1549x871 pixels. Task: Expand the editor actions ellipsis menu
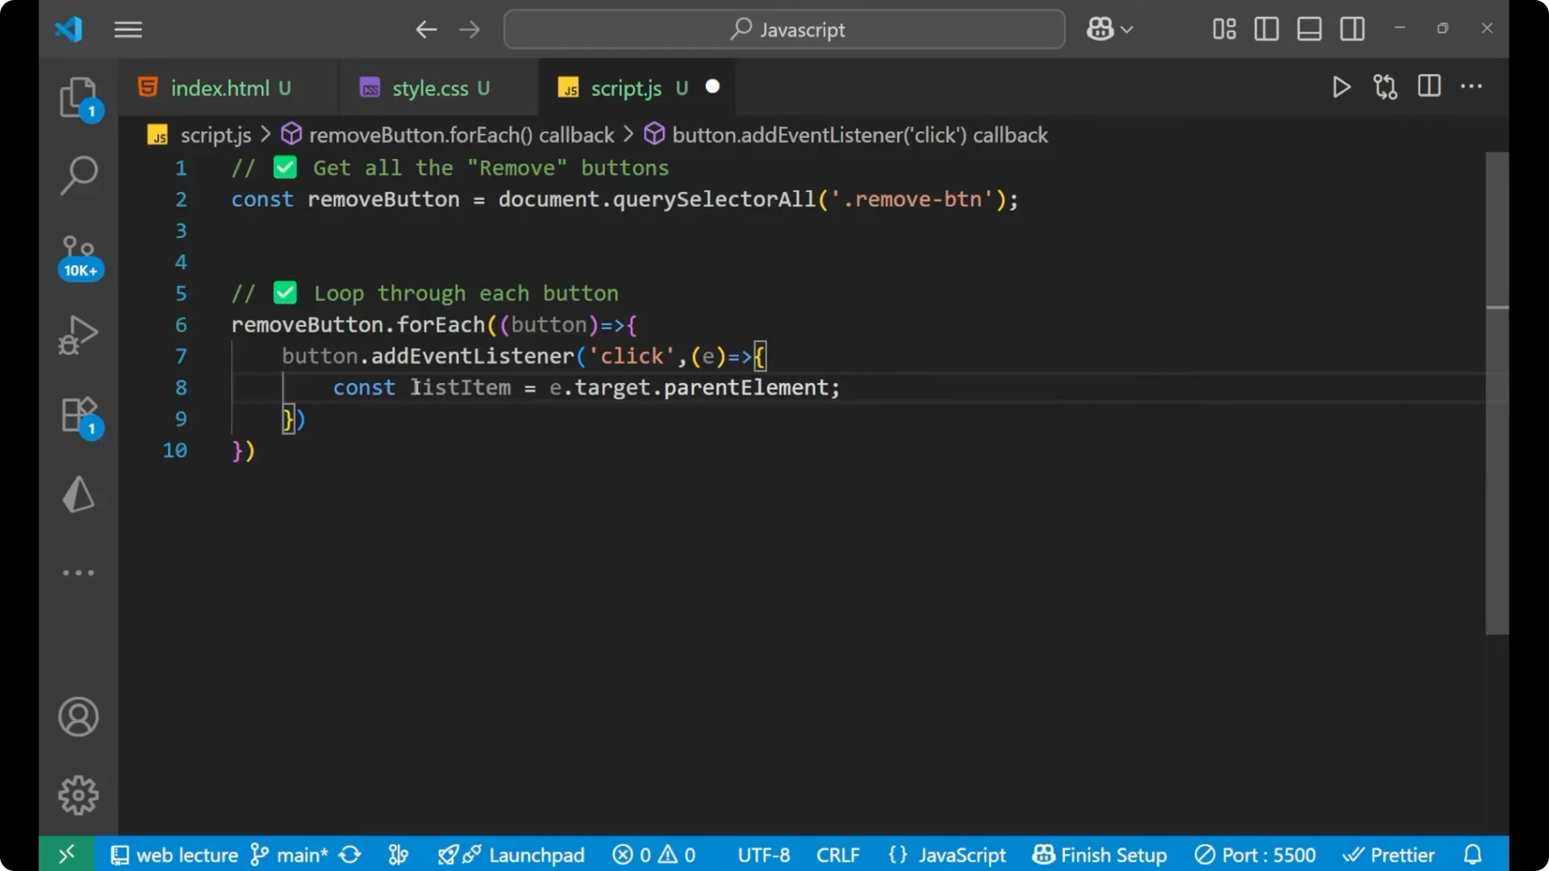[x=1472, y=87]
